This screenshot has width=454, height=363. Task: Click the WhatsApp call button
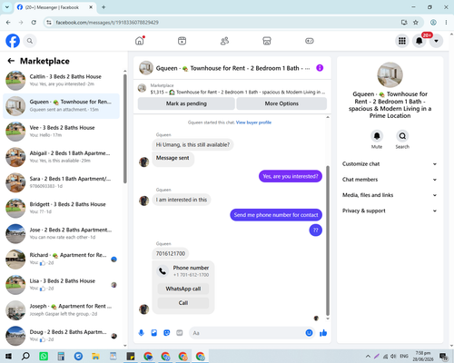(x=183, y=289)
